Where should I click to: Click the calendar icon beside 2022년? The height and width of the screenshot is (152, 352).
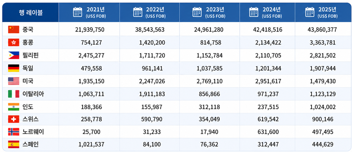(x=138, y=12)
